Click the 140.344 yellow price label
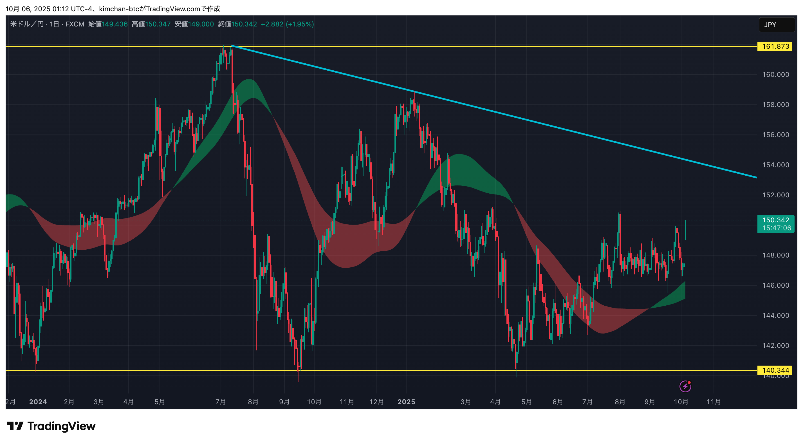This screenshot has height=443, width=803. (775, 370)
